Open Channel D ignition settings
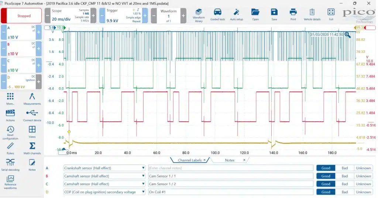Screen dimensions: 378x198 [21, 82]
